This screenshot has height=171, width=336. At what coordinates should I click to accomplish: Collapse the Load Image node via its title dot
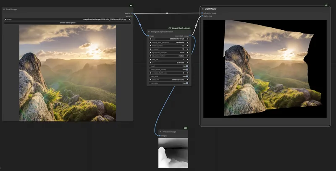click(x=4, y=9)
